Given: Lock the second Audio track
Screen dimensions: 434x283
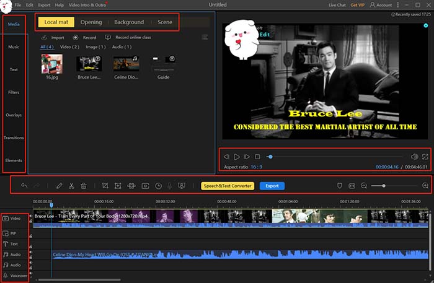Looking at the screenshot, I should (x=31, y=268).
